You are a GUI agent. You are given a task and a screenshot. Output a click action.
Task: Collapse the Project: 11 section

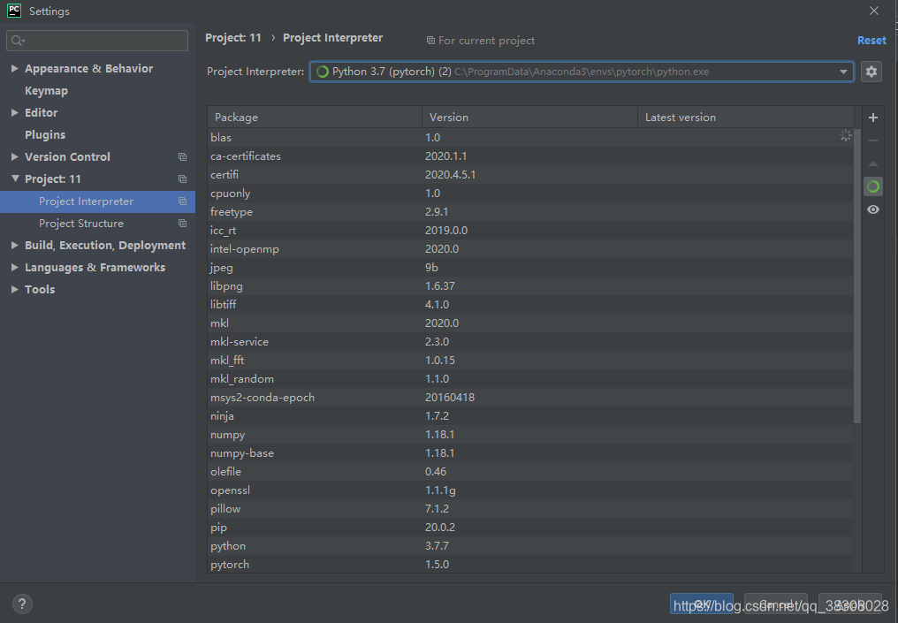[x=15, y=179]
